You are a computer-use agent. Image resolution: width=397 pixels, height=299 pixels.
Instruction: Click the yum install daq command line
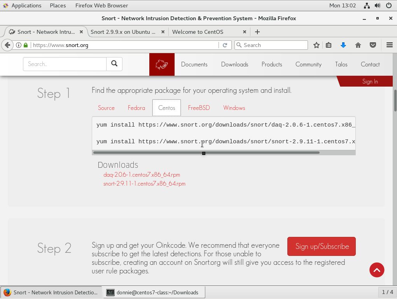pos(226,125)
